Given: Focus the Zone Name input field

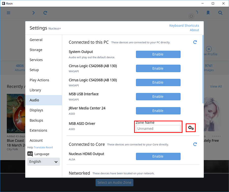Looking at the screenshot, I should coord(158,129).
